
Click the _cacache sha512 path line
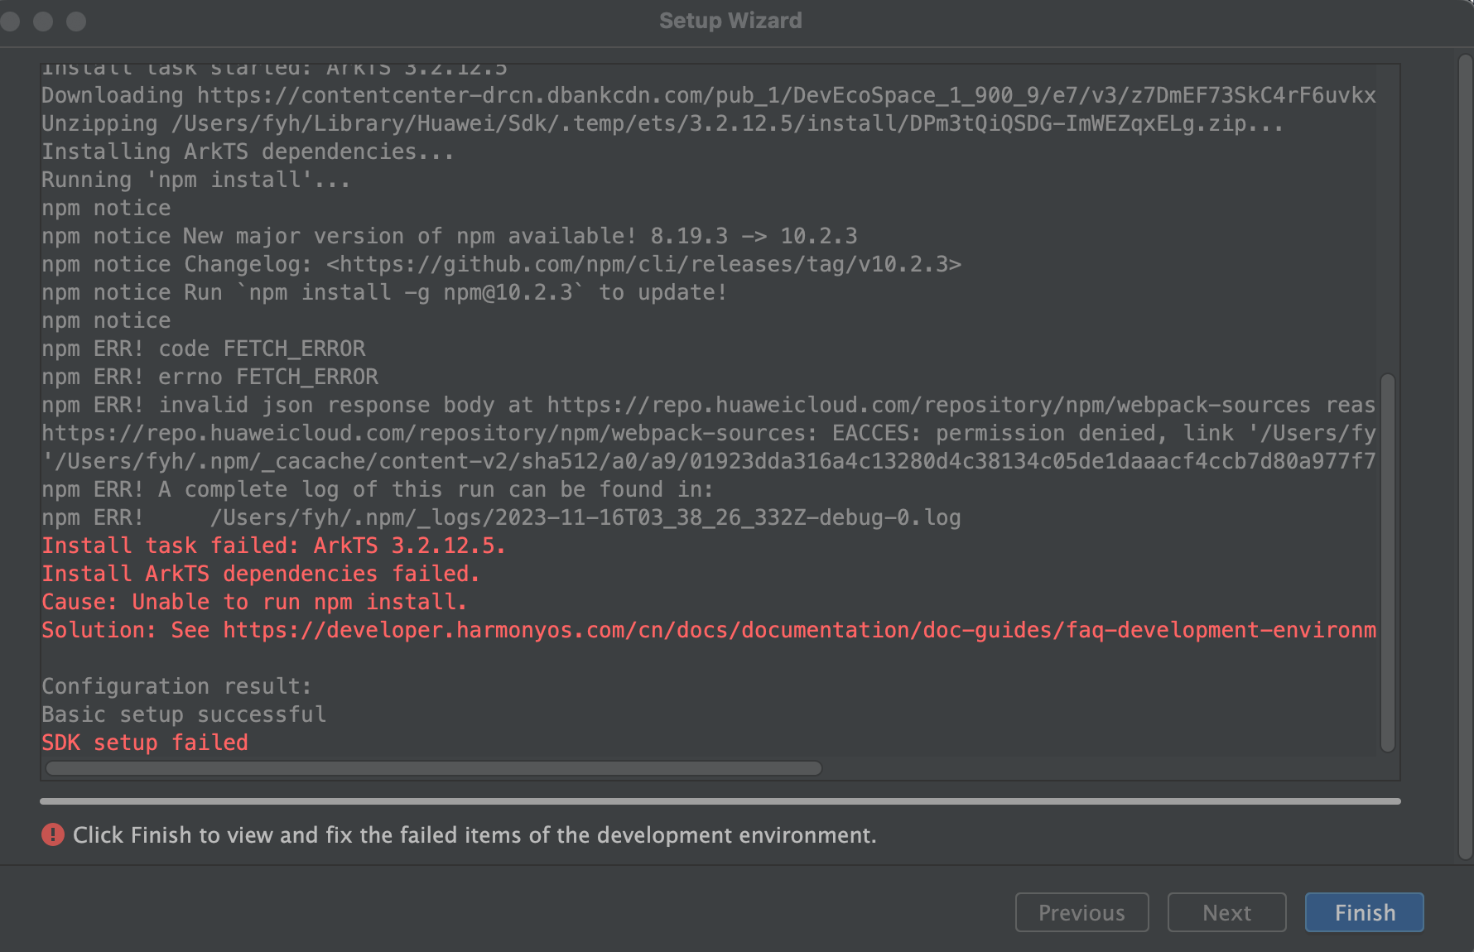709,461
